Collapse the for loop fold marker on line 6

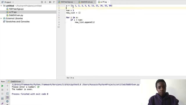point(65,17)
